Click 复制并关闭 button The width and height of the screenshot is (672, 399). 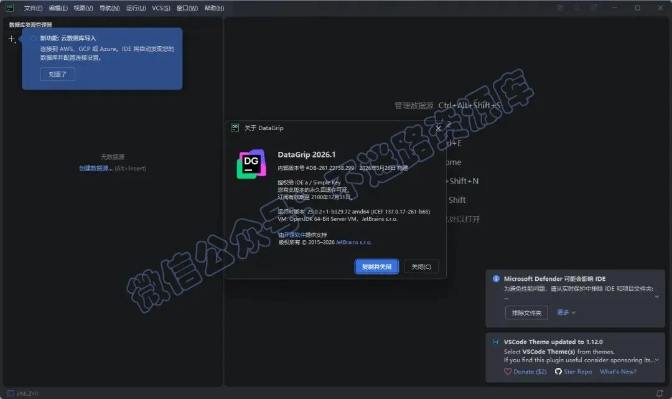click(376, 266)
